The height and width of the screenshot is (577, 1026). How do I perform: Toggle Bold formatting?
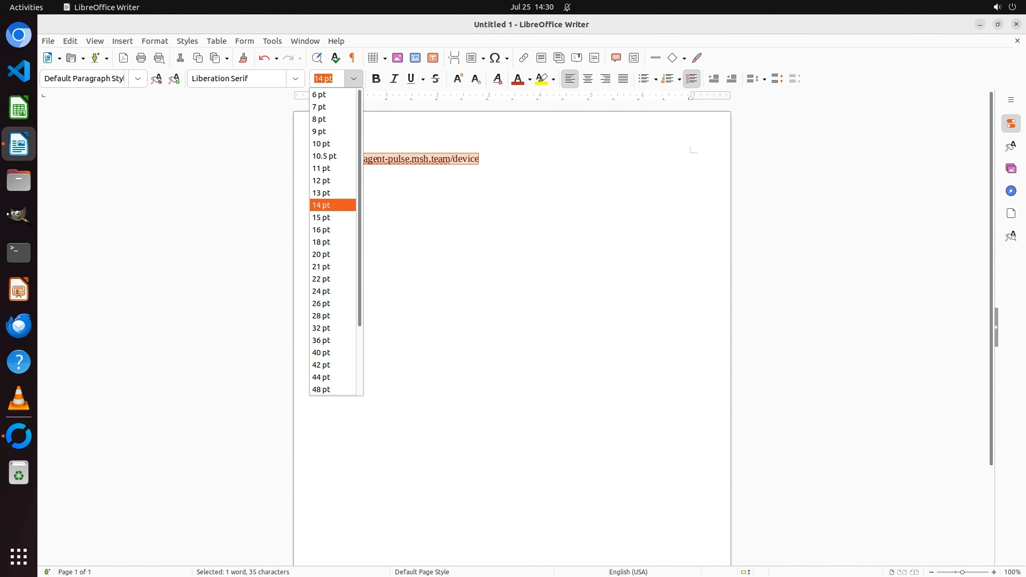pos(376,79)
